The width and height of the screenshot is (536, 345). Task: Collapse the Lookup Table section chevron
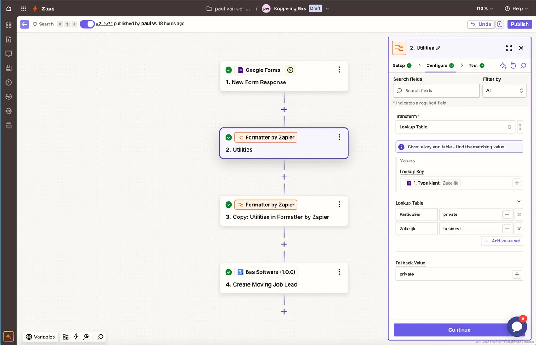(x=519, y=201)
